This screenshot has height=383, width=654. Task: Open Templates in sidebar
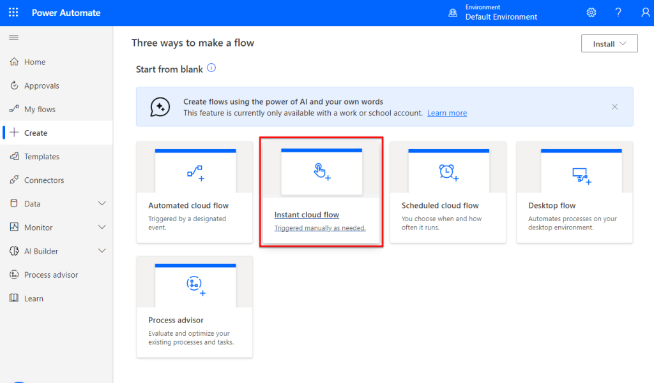tap(56, 157)
